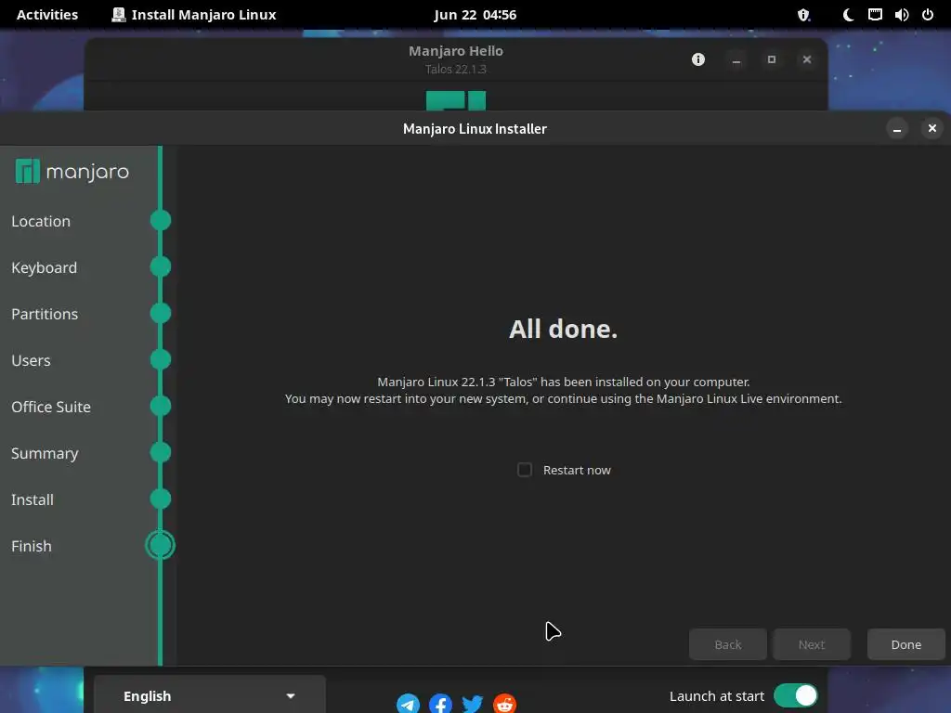Image resolution: width=951 pixels, height=713 pixels.
Task: Select the Users step in sidebar
Action: pyautogui.click(x=31, y=361)
